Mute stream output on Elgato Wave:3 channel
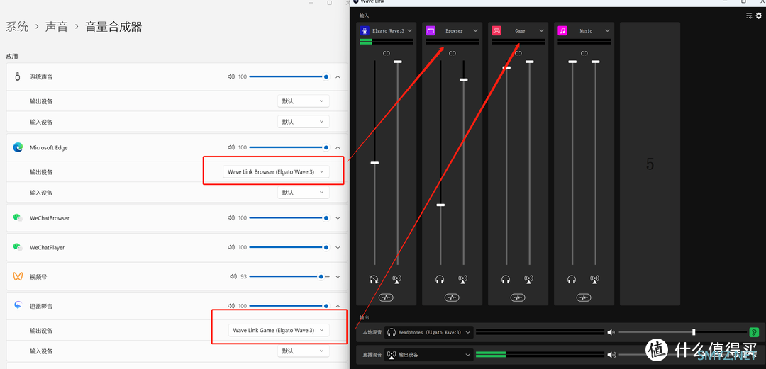 tap(397, 280)
